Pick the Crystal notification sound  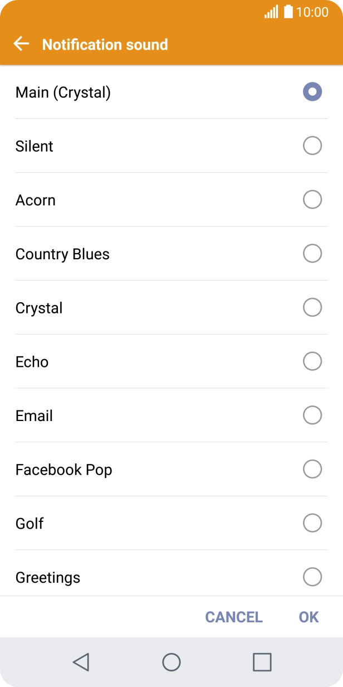tap(312, 307)
